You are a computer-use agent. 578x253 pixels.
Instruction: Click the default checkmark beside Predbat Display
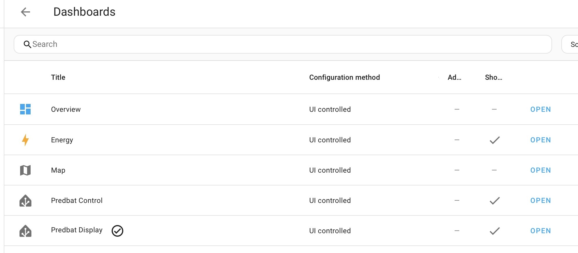117,231
